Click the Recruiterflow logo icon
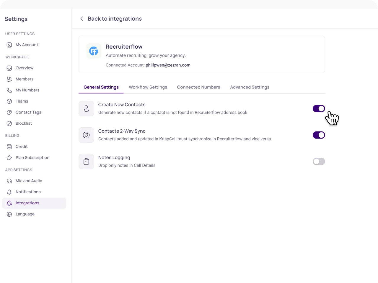This screenshot has height=283, width=378. coord(94,51)
